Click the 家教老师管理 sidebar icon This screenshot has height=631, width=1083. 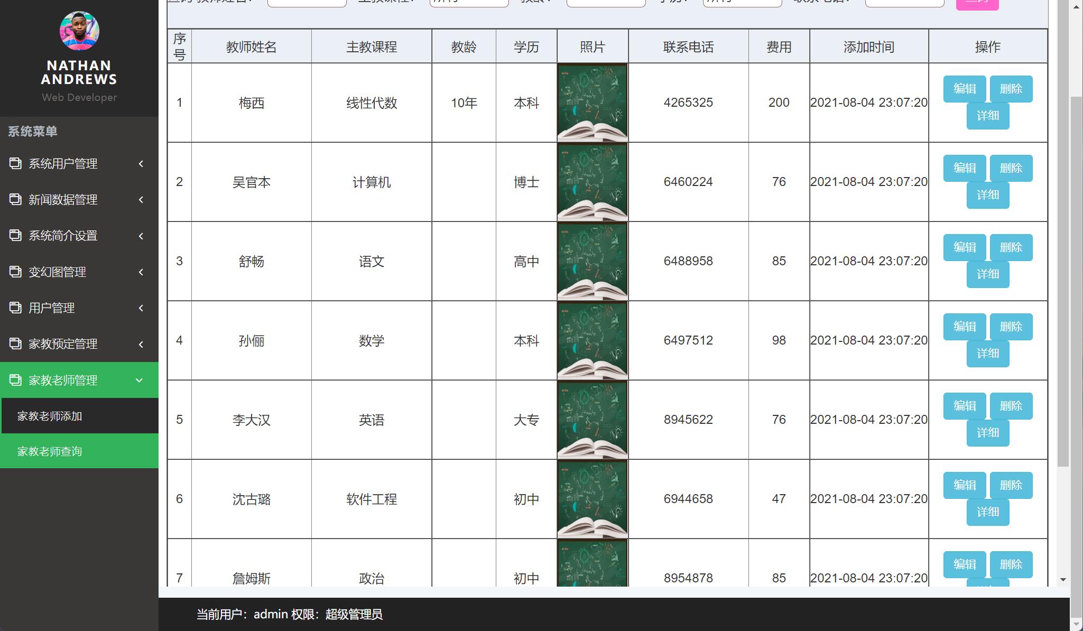point(15,380)
